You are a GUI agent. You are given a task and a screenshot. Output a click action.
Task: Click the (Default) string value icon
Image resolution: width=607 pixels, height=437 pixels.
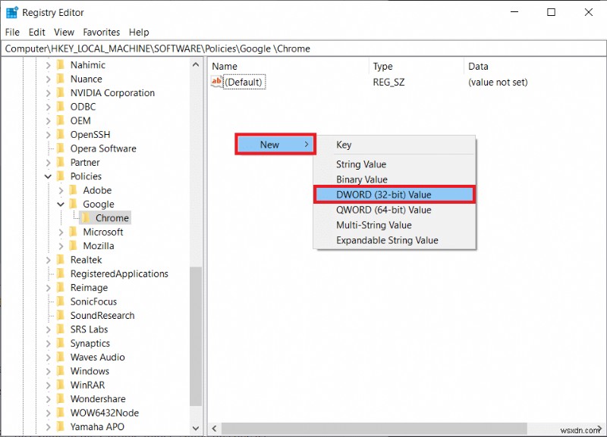(217, 82)
